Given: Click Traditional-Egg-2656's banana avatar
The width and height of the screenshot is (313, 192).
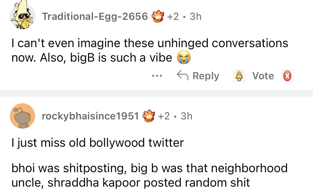Looking at the screenshot, I should click(x=22, y=16).
